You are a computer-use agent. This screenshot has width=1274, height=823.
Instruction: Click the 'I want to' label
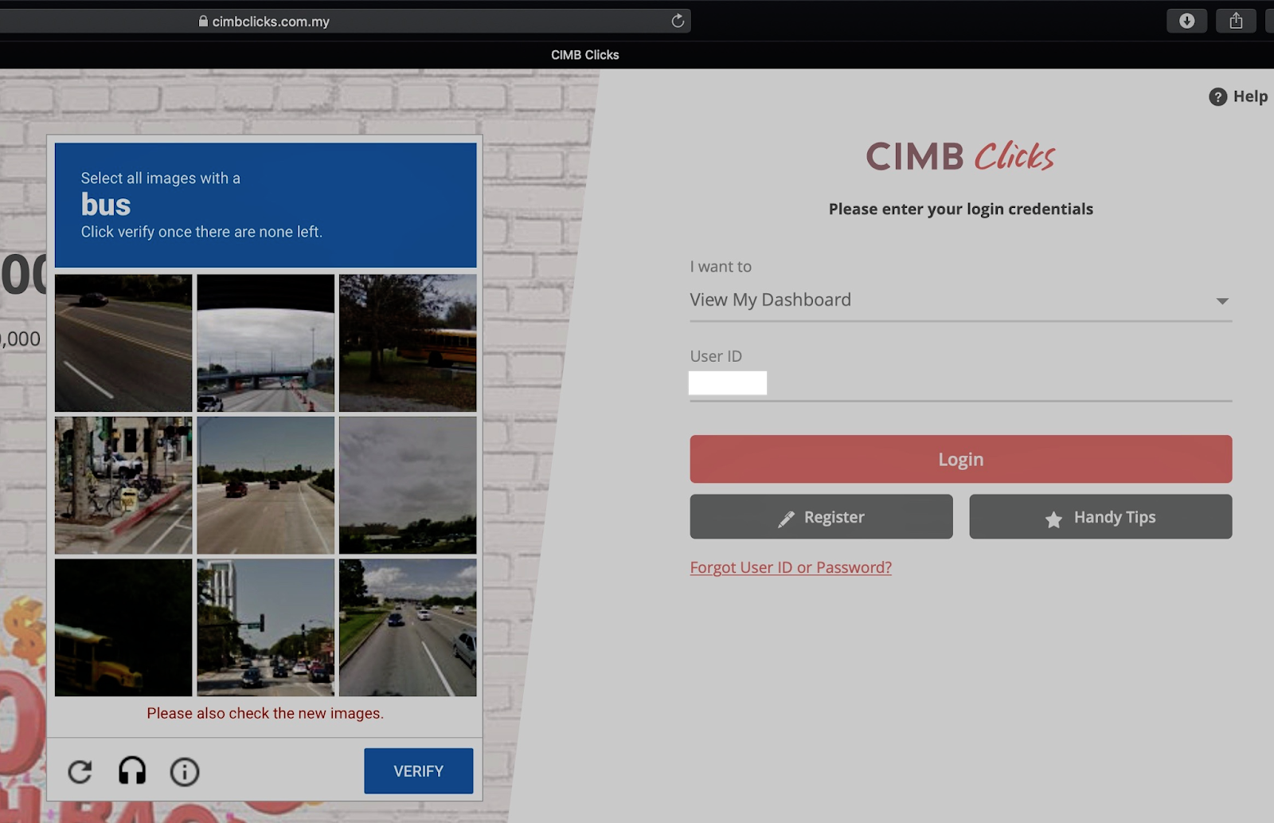pos(721,267)
